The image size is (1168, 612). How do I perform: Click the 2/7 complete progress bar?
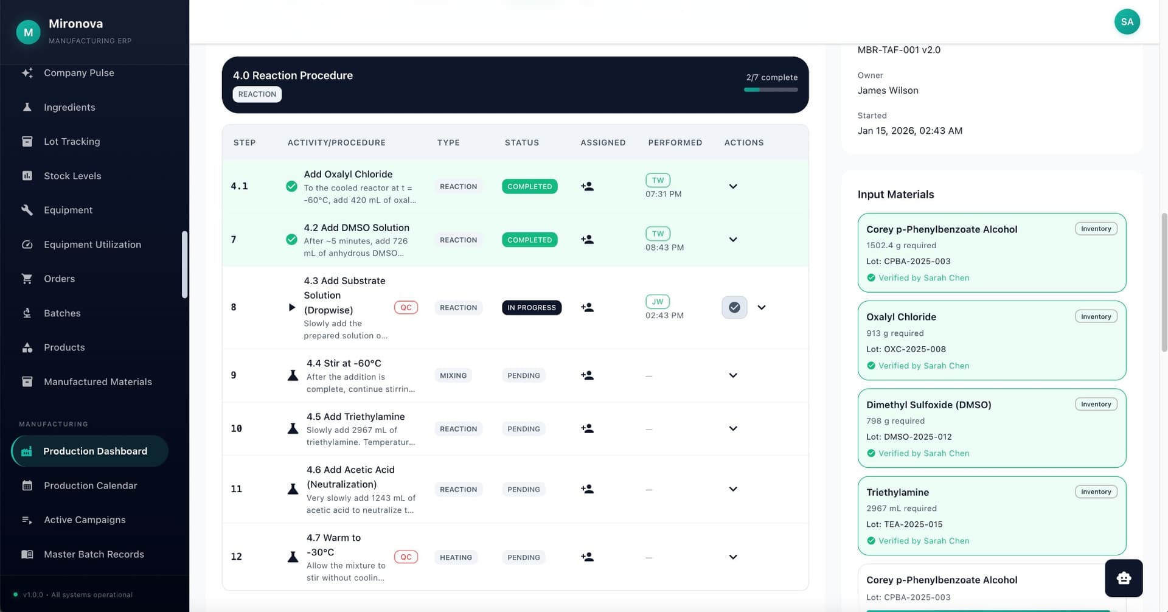[771, 89]
